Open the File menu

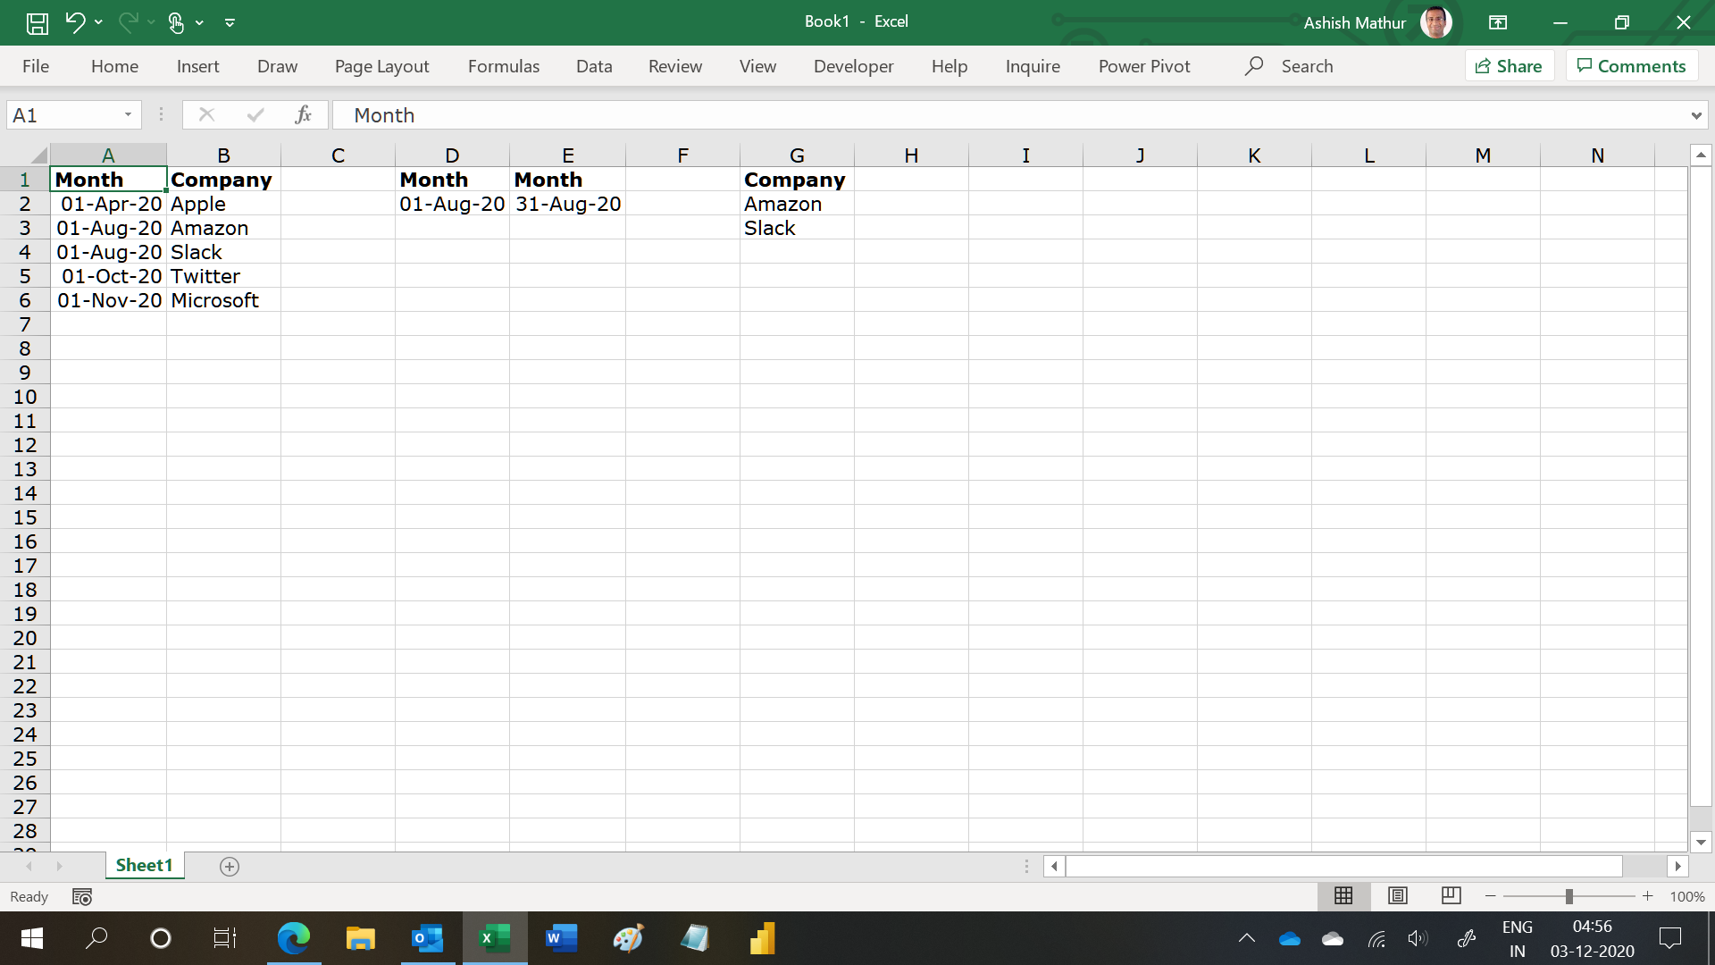click(x=36, y=66)
